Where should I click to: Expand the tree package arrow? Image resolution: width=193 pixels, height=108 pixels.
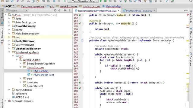(x=21, y=78)
